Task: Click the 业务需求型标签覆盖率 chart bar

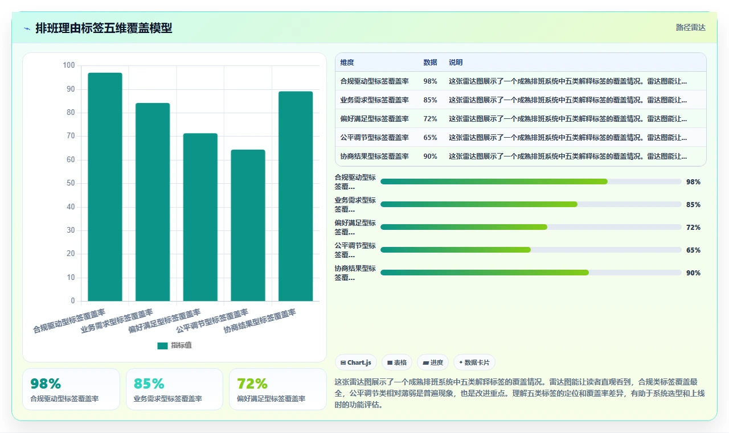Action: click(153, 202)
